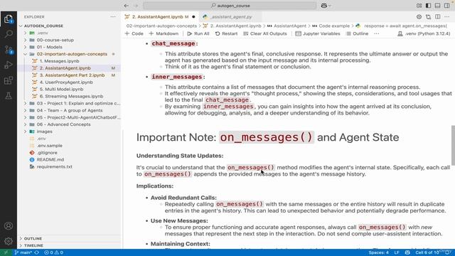Open 1. Messages.ipynb file
Screen dimensions: 455x256
(x=59, y=61)
